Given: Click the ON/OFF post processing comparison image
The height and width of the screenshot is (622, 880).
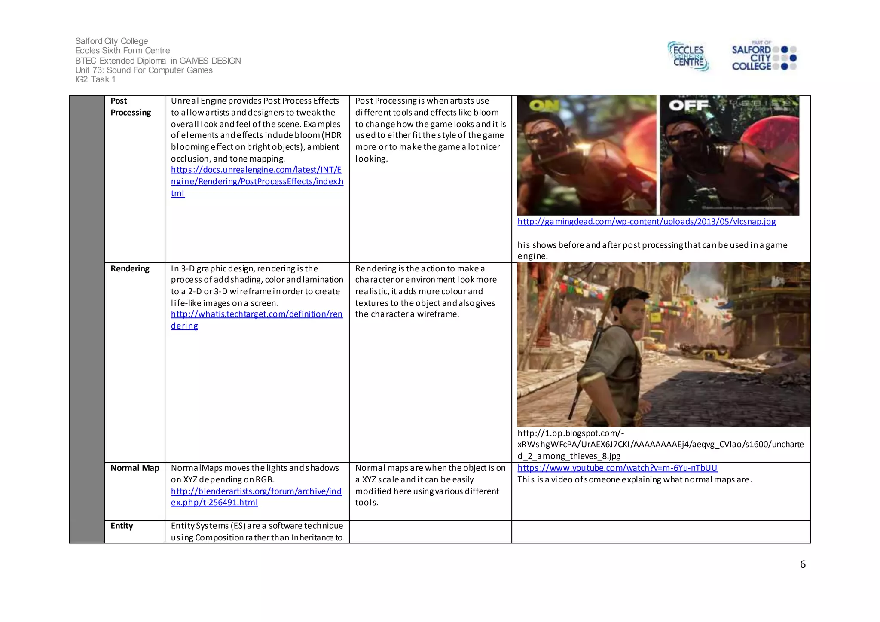Looking at the screenshot, I should [658, 155].
